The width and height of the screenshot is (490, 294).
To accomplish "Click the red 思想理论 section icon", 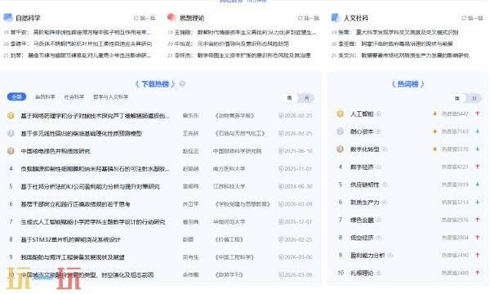I will 171,17.
